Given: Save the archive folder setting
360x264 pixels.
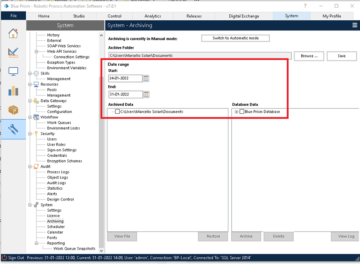Looking at the screenshot, I should pyautogui.click(x=342, y=56).
